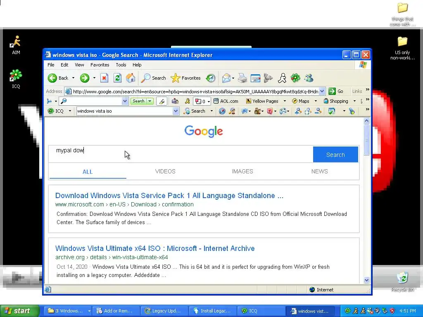Open the Recycle Bin desktop icon
This screenshot has width=423, height=317.
(402, 282)
